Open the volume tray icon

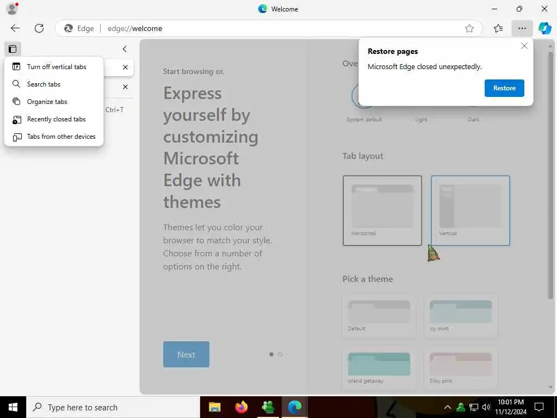pyautogui.click(x=486, y=407)
